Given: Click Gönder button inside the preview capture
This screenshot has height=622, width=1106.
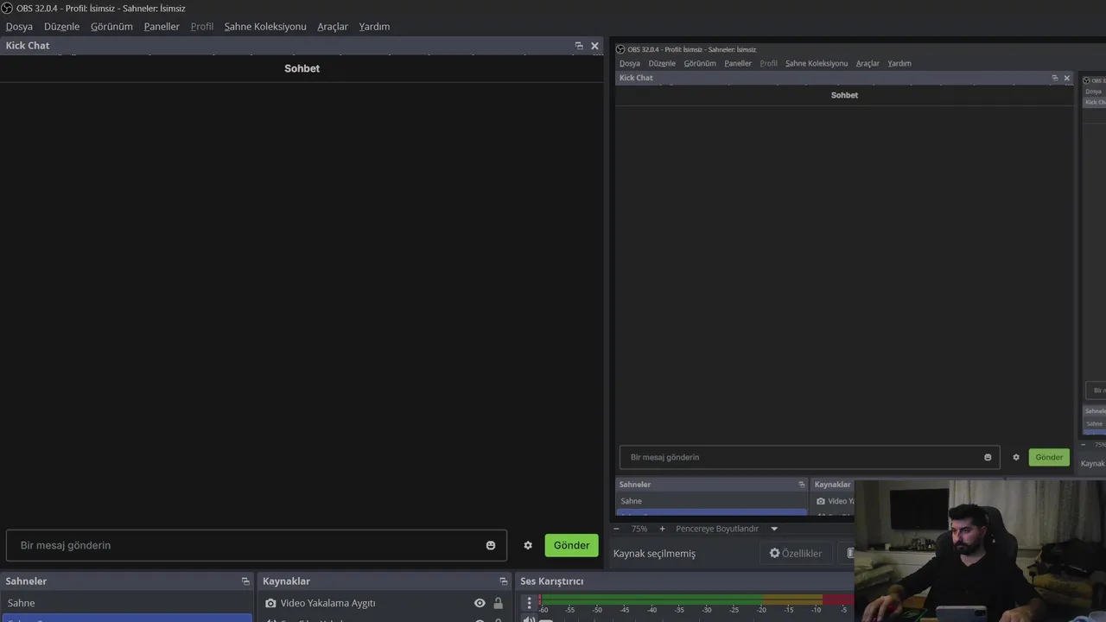Looking at the screenshot, I should click(x=1049, y=457).
